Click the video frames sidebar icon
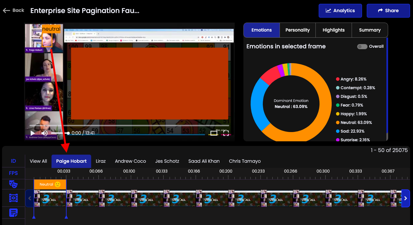The image size is (413, 225). click(13, 198)
